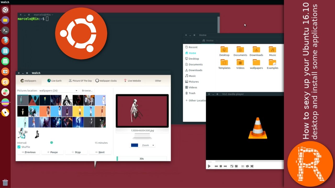Open Files manager in the launcher

tap(5, 20)
